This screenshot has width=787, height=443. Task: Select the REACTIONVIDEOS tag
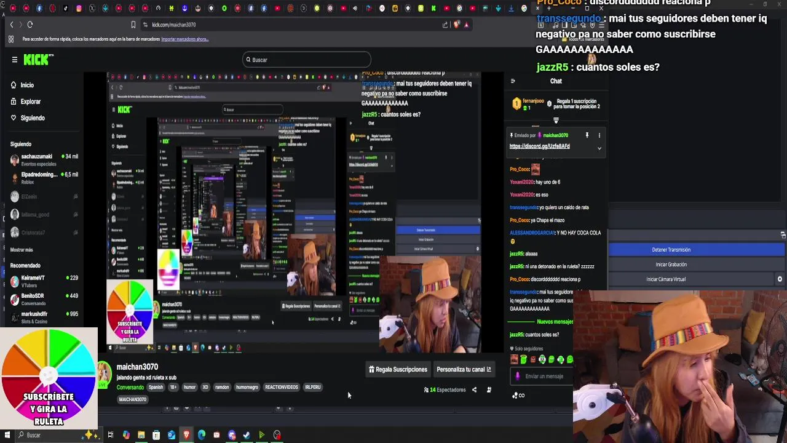(x=282, y=387)
